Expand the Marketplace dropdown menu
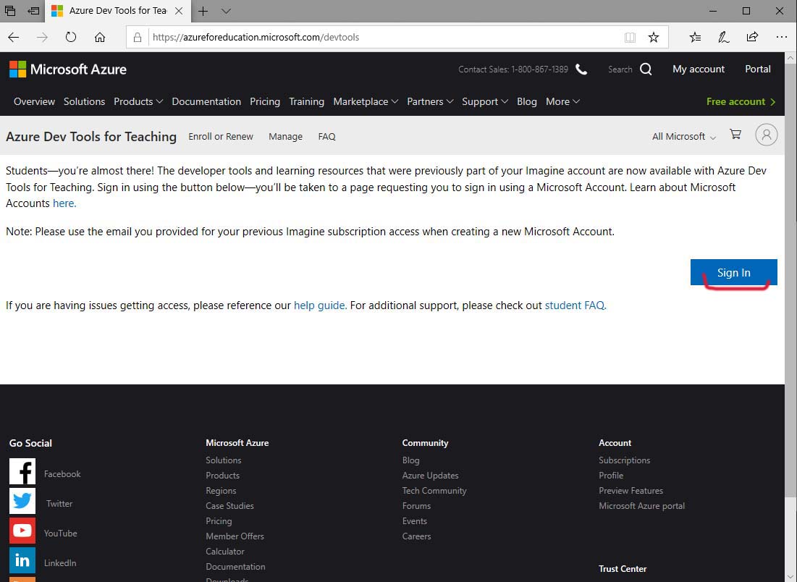The image size is (797, 582). click(x=366, y=101)
